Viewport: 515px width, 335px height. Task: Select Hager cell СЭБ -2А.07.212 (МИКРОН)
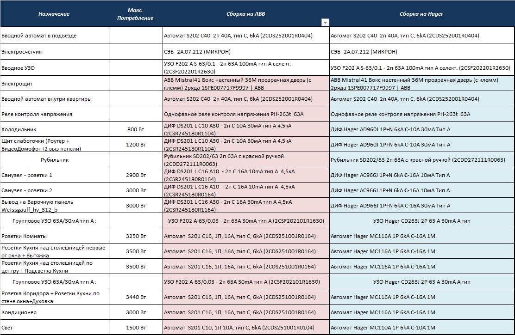(422, 51)
